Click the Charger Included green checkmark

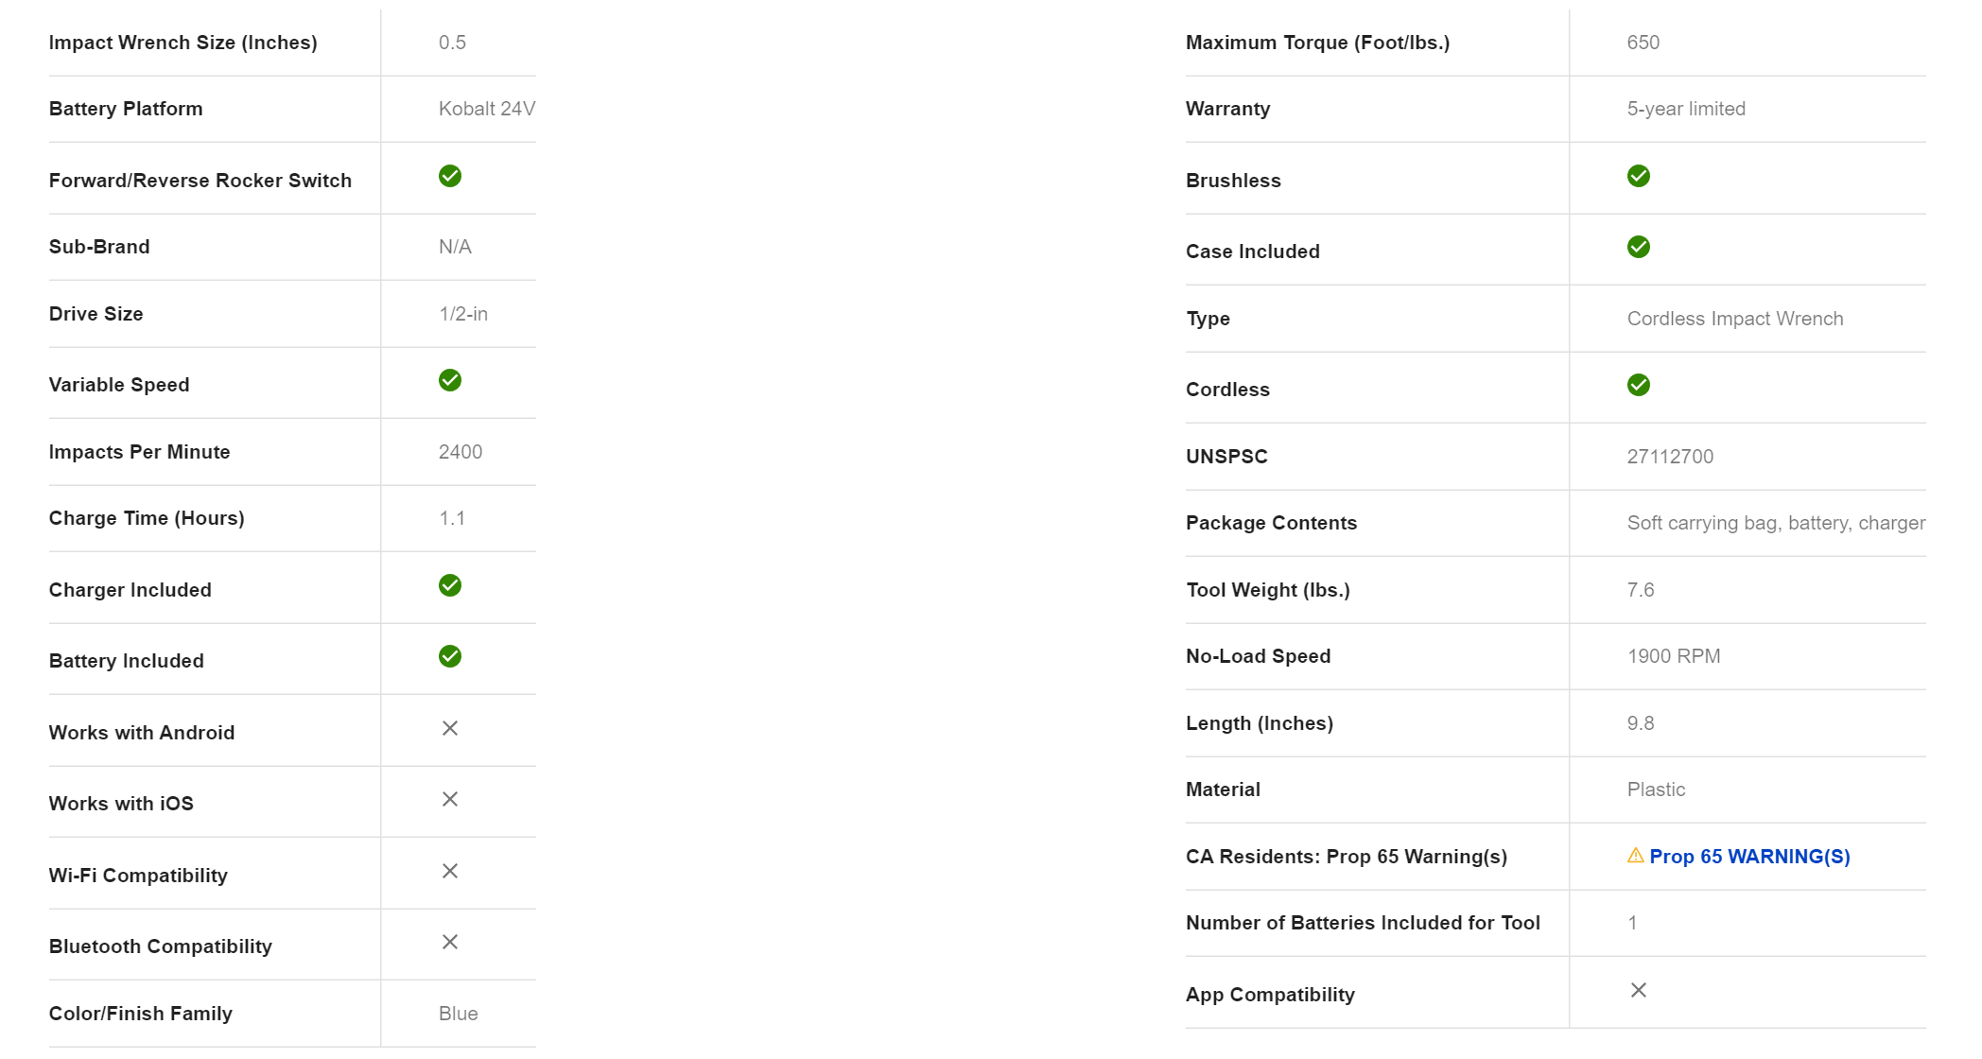[x=450, y=585]
